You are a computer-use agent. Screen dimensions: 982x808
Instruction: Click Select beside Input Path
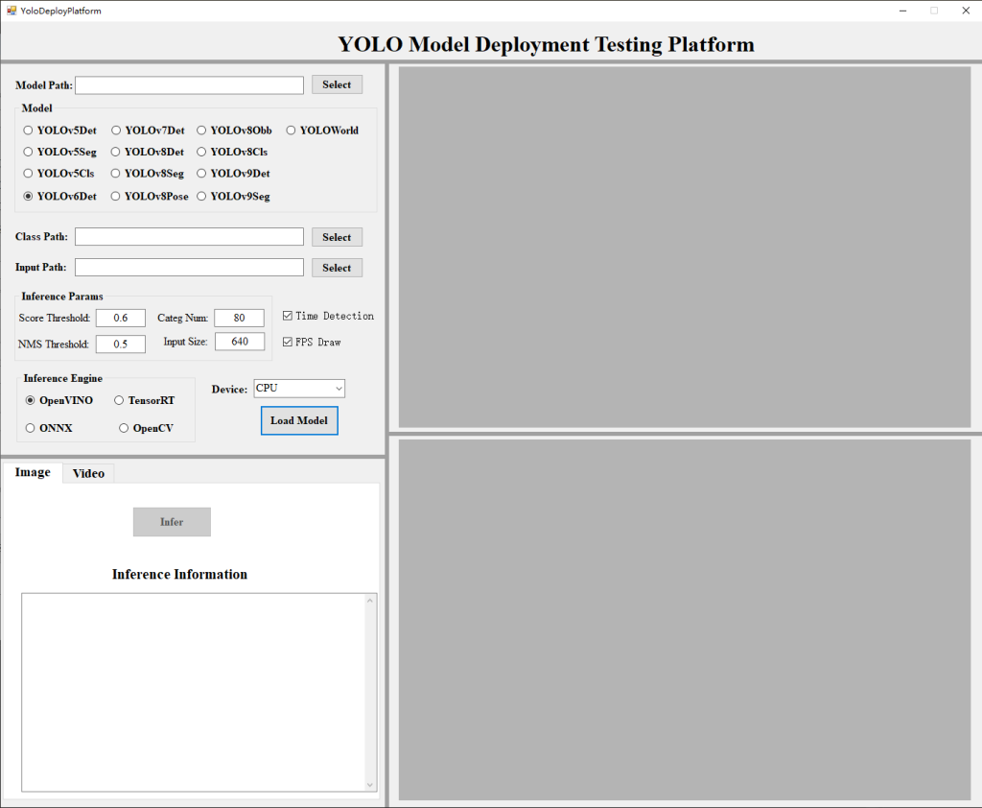[337, 267]
